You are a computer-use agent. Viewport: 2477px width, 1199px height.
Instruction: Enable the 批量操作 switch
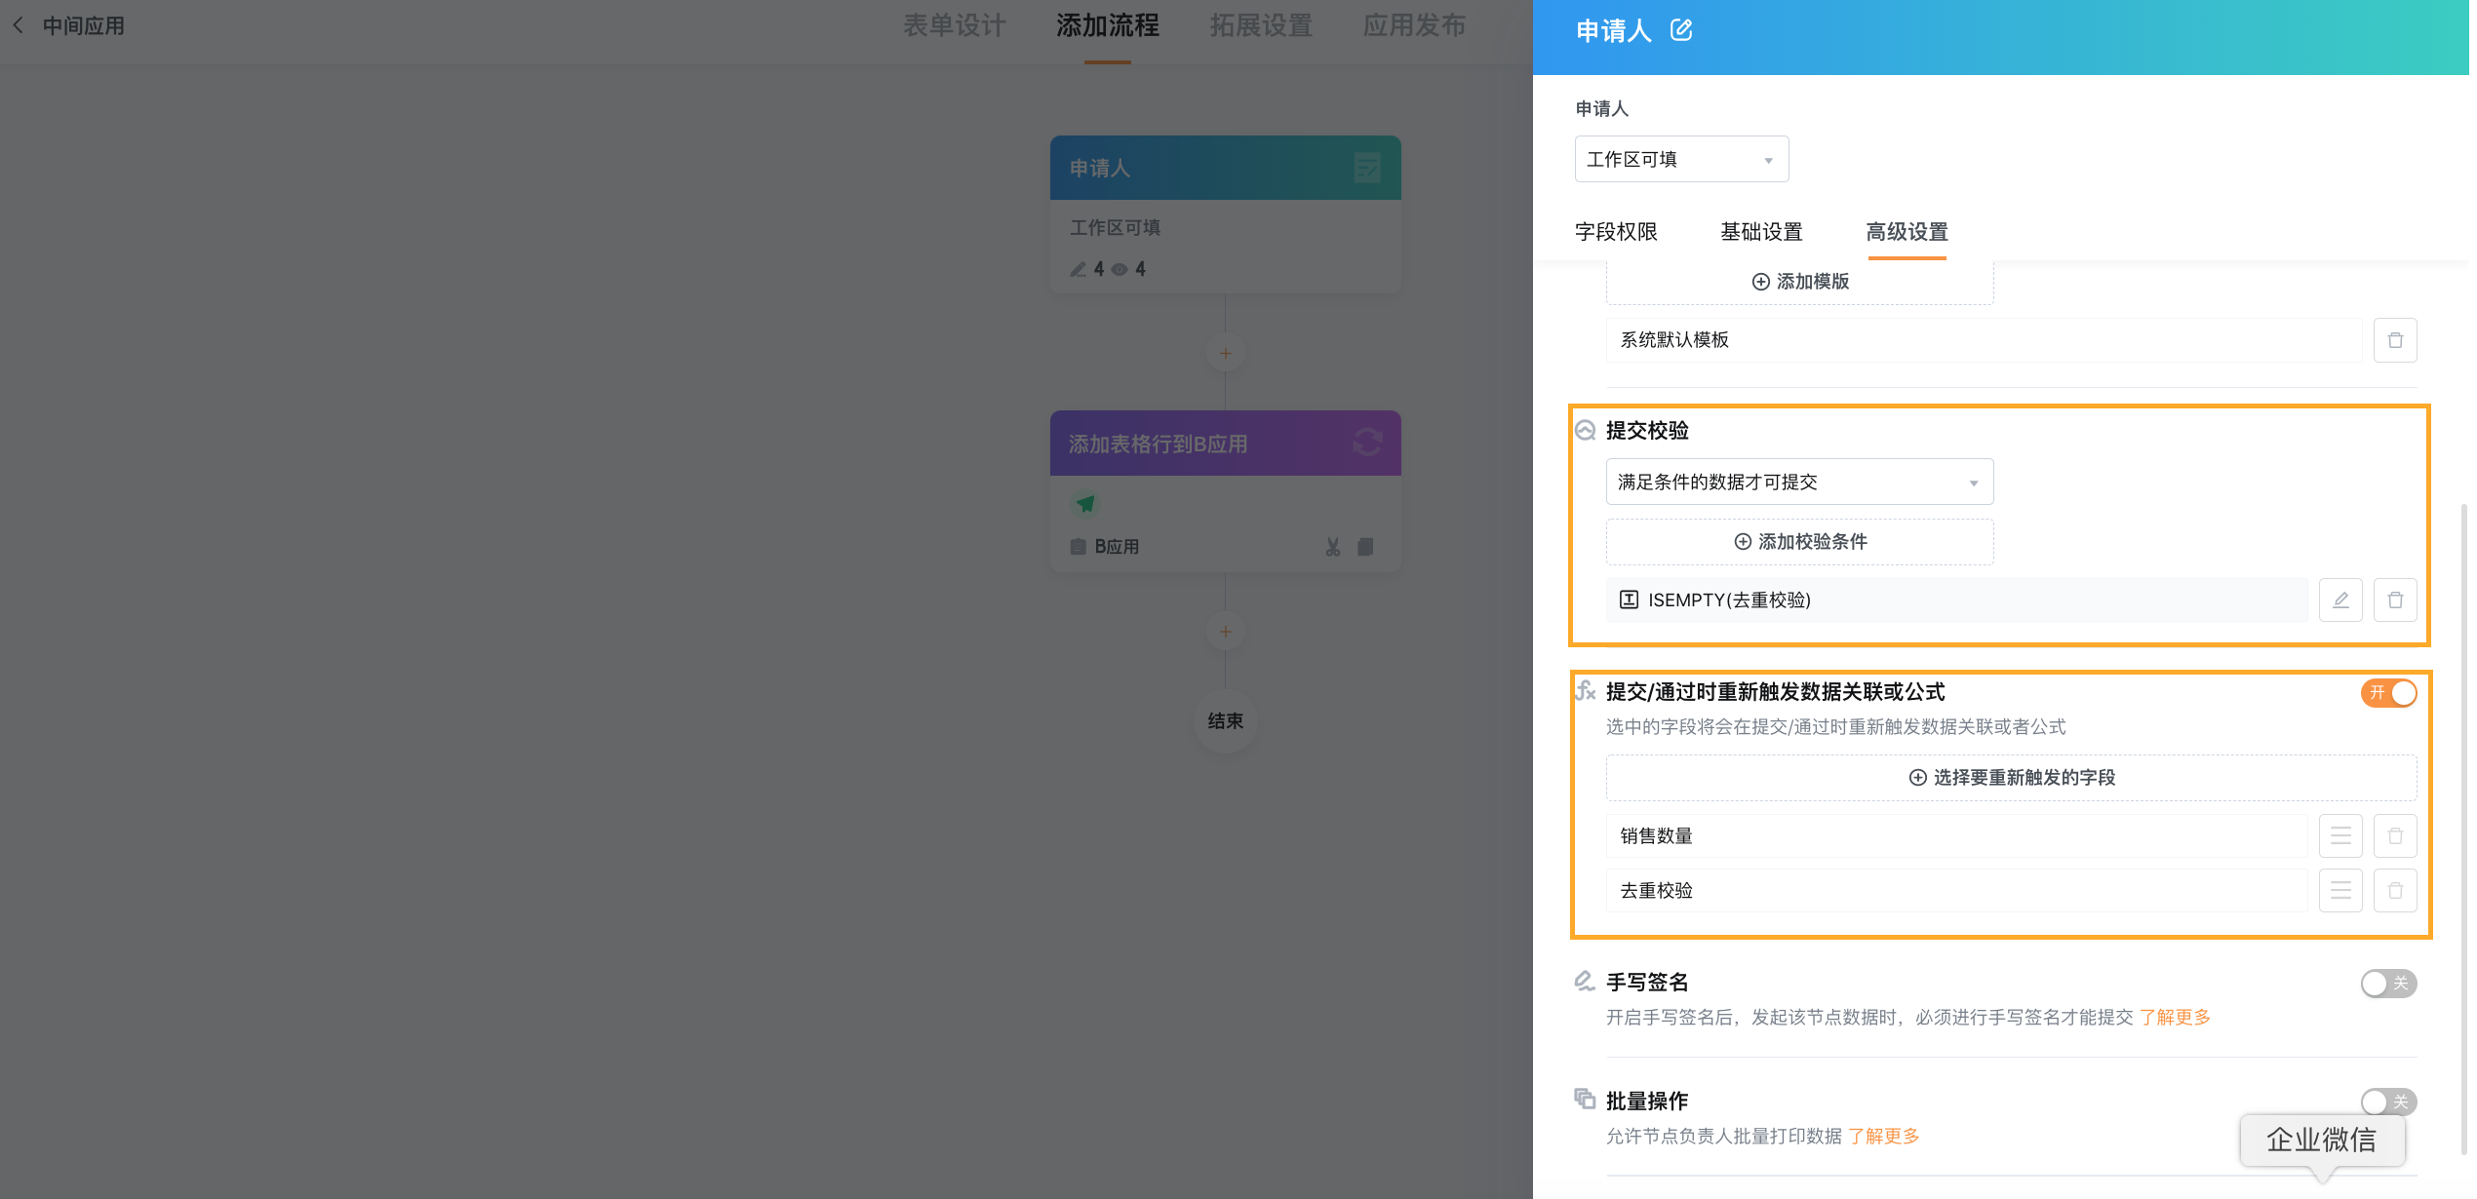point(2389,1102)
